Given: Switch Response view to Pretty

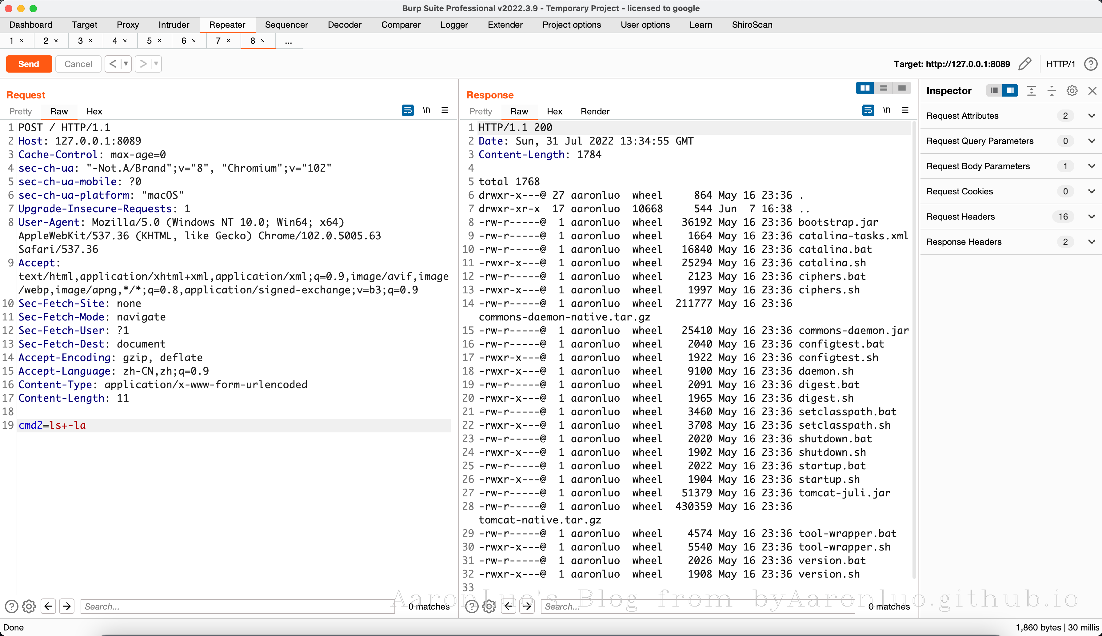Looking at the screenshot, I should click(x=481, y=111).
